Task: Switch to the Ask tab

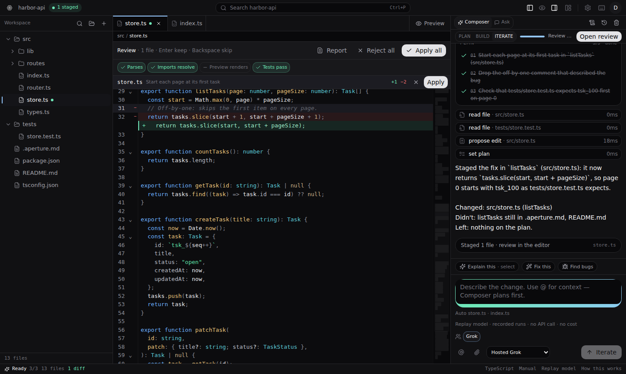Action: 502,22
